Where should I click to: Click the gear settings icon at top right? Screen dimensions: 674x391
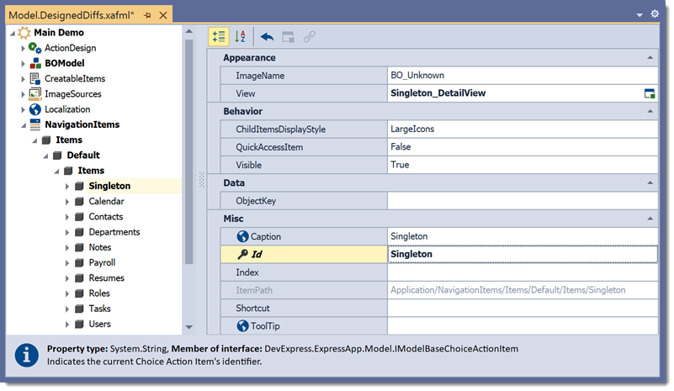655,13
